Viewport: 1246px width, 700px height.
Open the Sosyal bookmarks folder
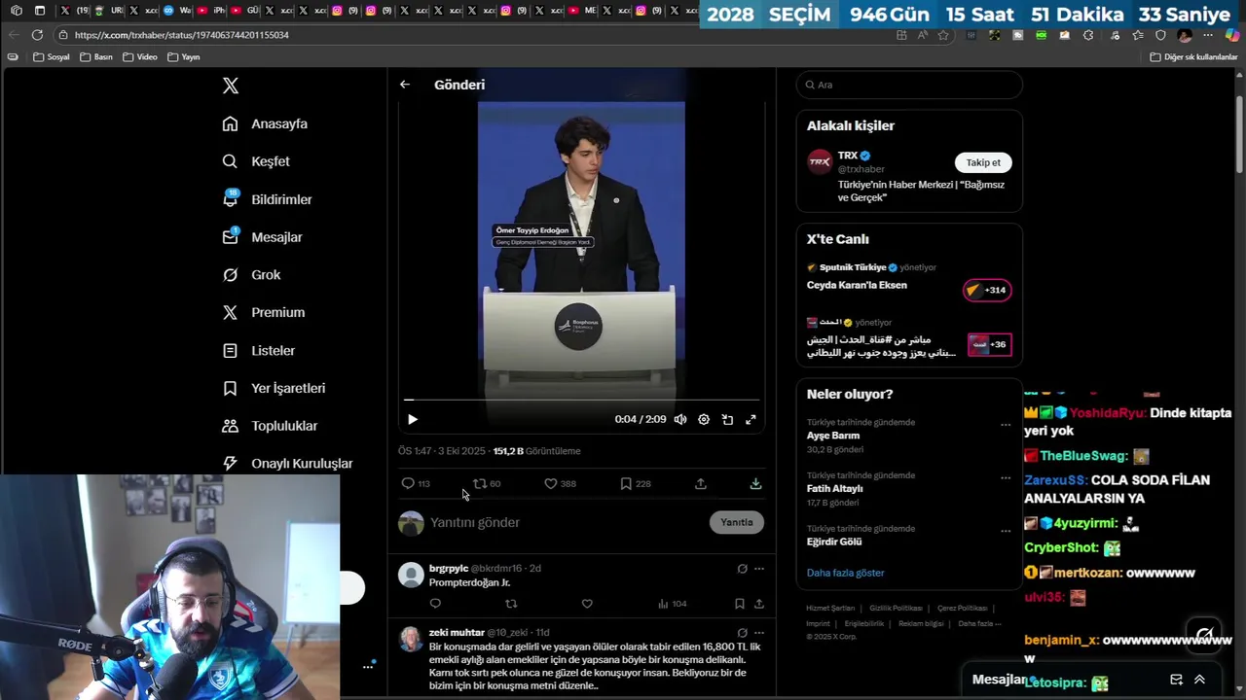[52, 57]
